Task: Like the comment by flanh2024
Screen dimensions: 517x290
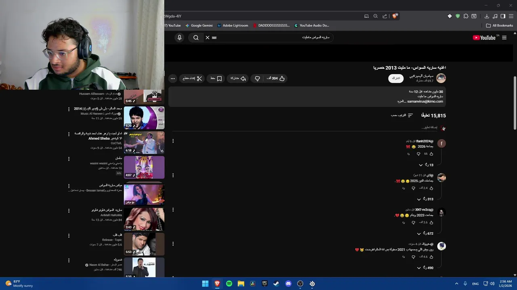Action: click(x=431, y=154)
